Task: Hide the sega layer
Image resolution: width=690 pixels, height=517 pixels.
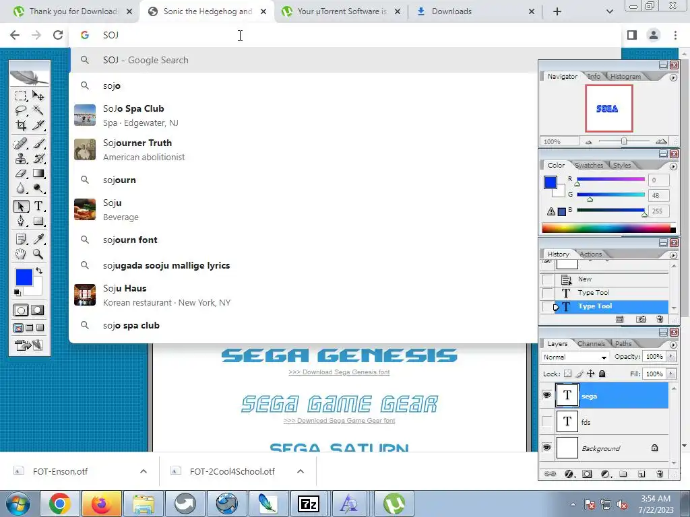Action: tap(546, 395)
